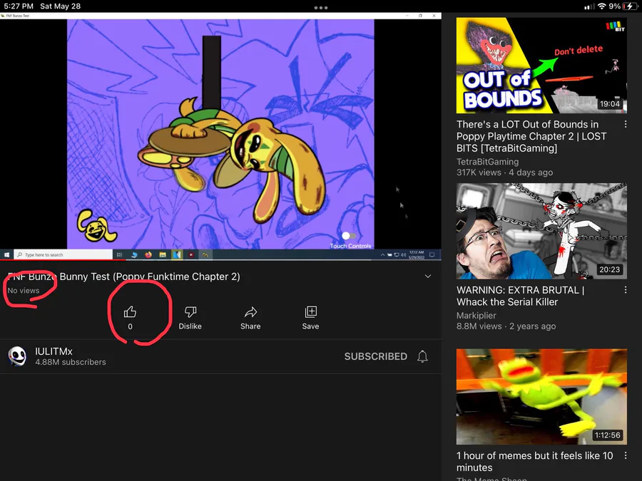Click the recorded taskbar notification center icon
This screenshot has width=642, height=481.
432,255
